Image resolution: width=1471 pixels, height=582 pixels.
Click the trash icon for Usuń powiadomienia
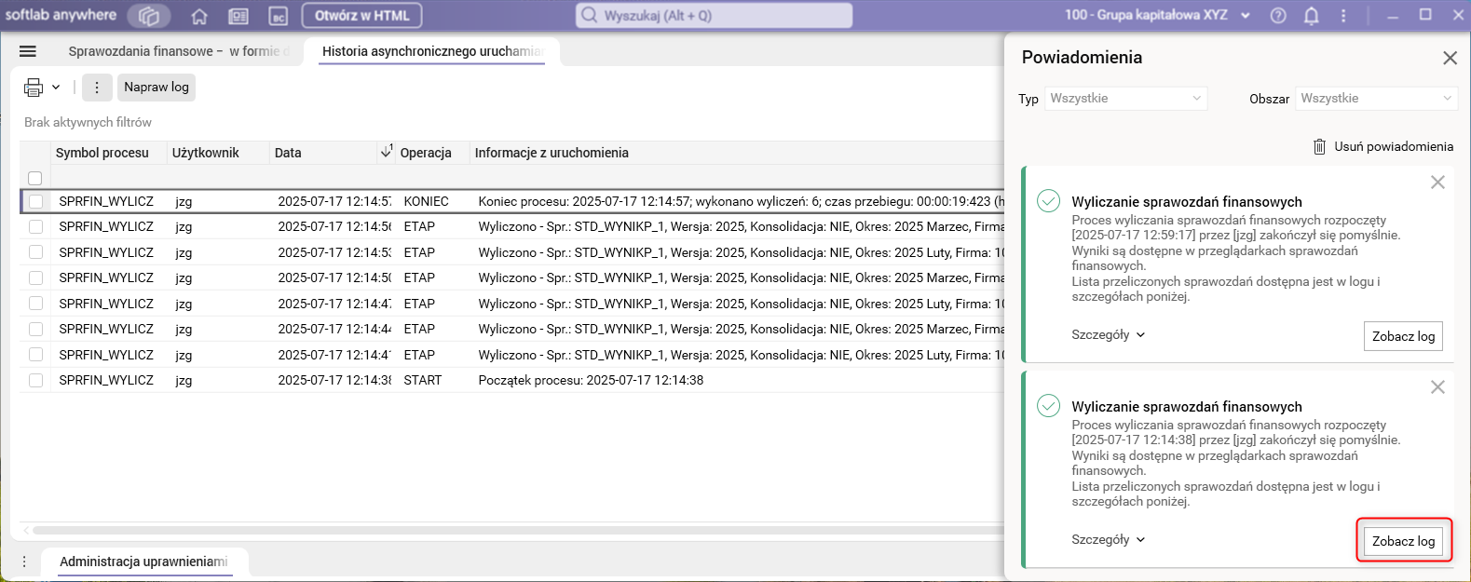(x=1319, y=146)
